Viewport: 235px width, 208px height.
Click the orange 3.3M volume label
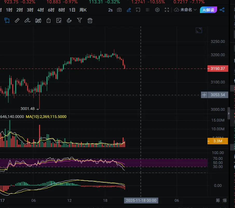point(218,141)
